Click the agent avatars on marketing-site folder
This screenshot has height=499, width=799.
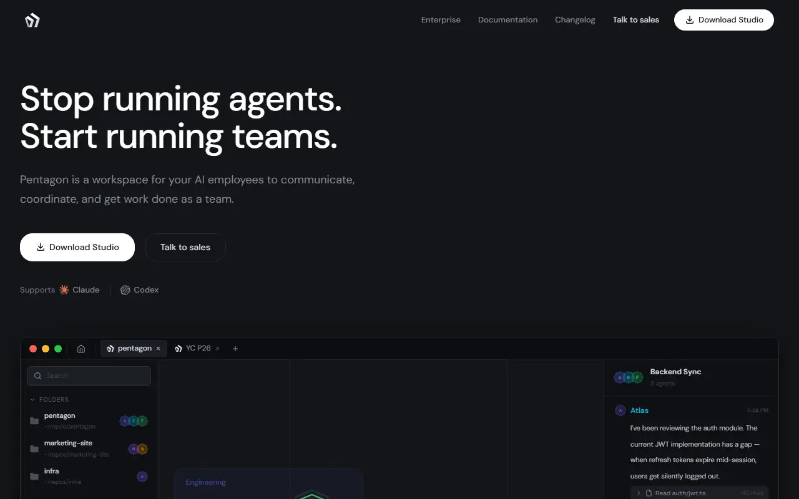138,449
